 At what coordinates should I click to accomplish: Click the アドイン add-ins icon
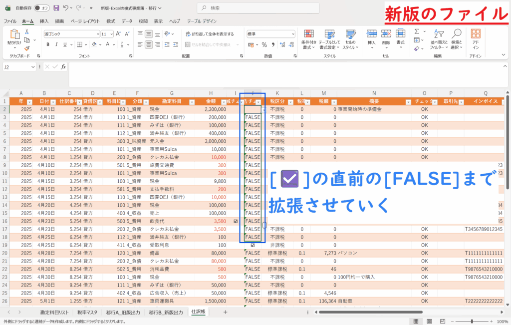point(476,38)
